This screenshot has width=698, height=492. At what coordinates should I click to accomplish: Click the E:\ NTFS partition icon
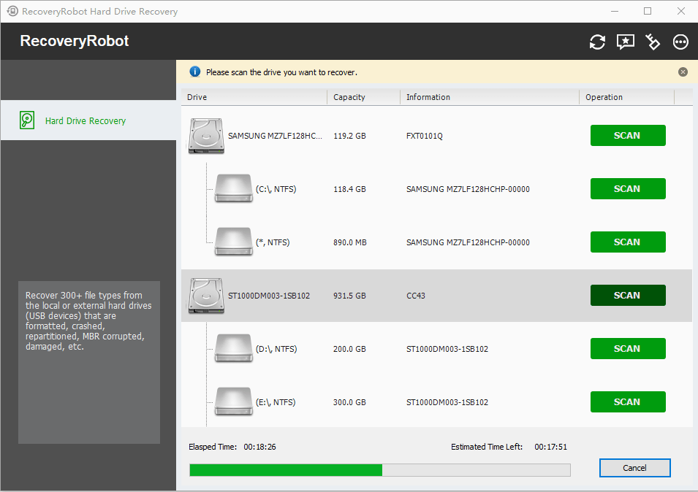pyautogui.click(x=234, y=401)
